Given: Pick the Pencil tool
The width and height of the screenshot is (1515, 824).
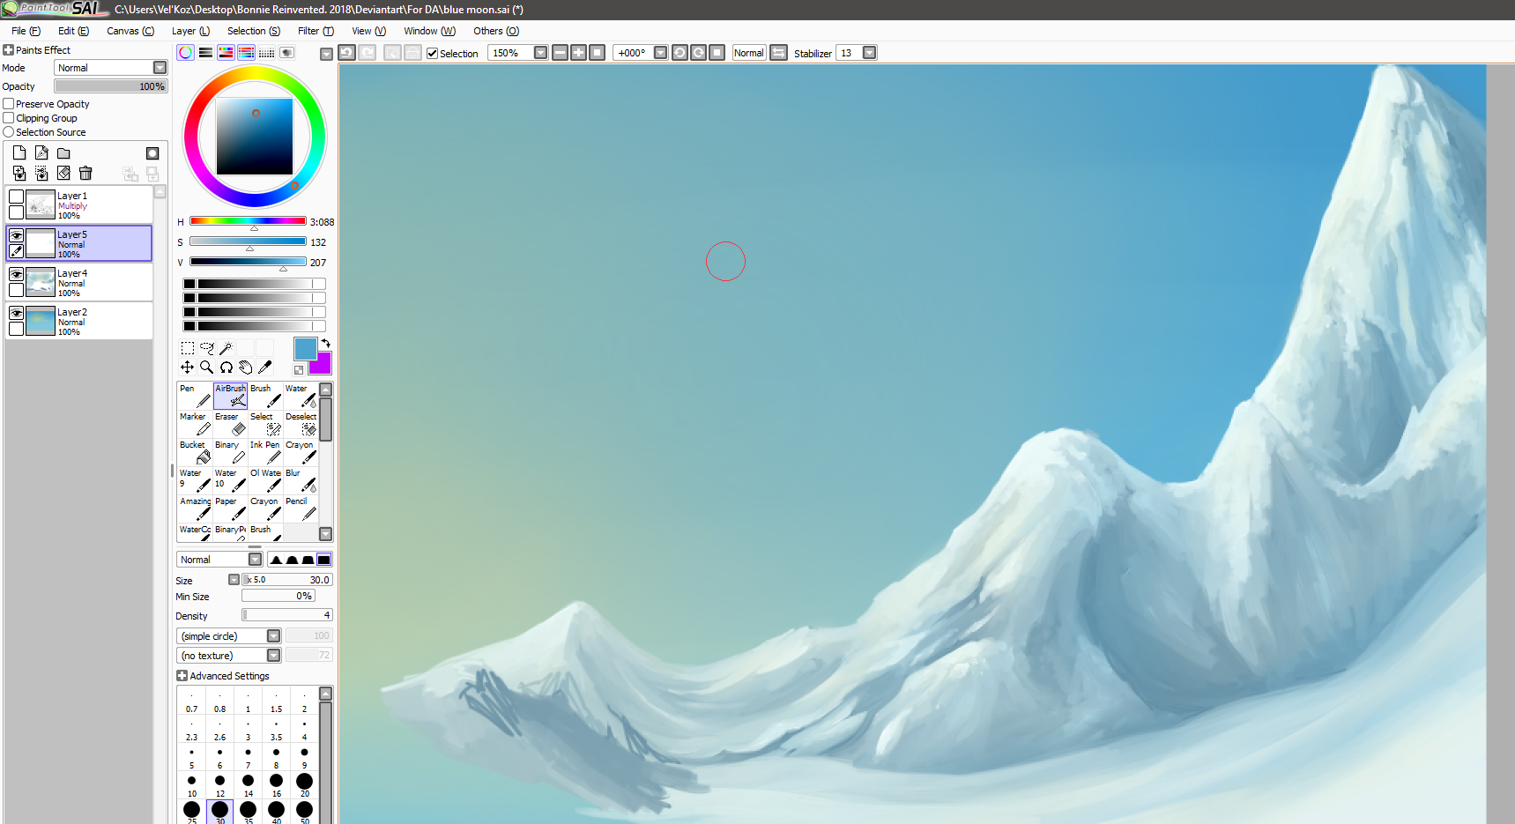Looking at the screenshot, I should click(x=301, y=509).
